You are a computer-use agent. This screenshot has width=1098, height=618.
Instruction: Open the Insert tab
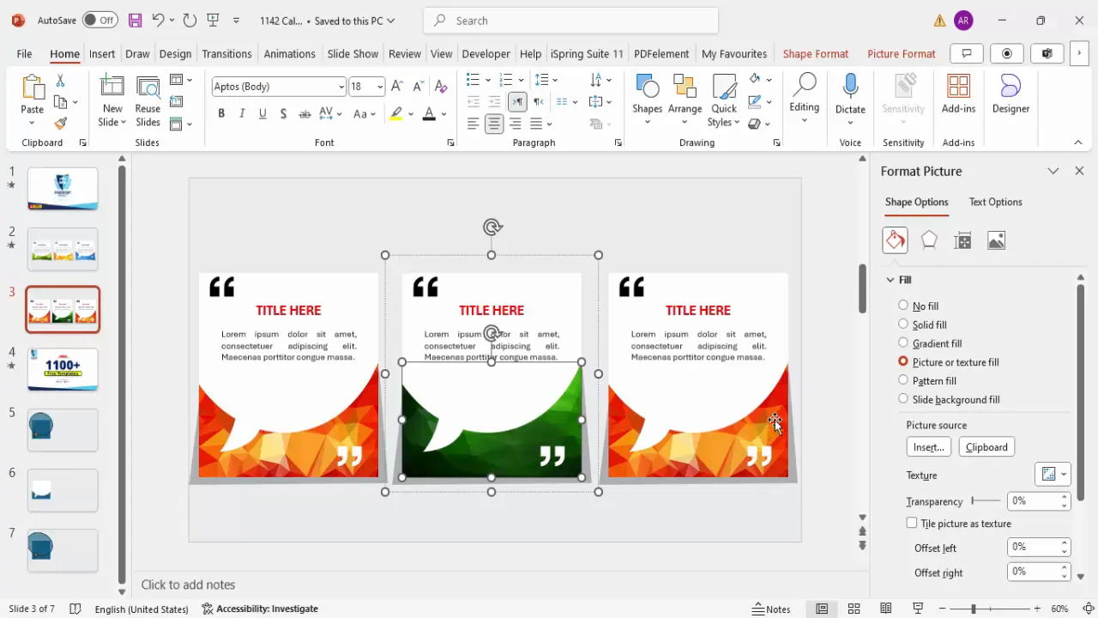coord(102,53)
